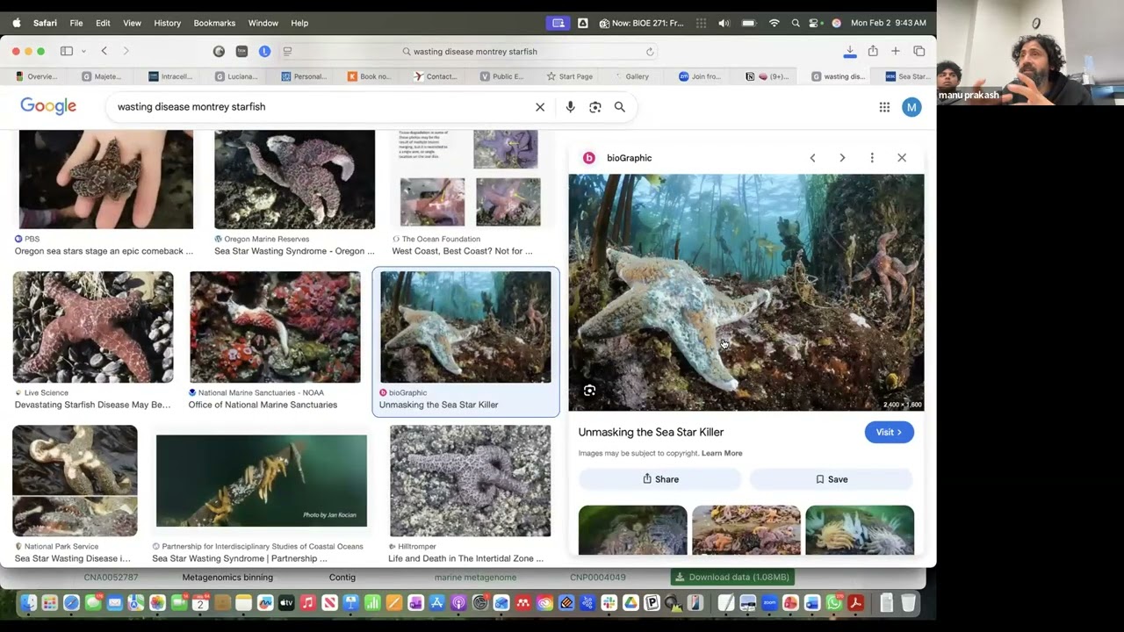Show previous image in preview panel
1124x632 pixels.
tap(812, 158)
